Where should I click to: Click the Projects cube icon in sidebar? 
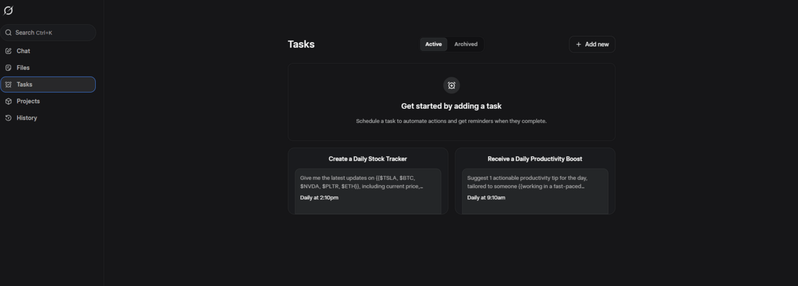[x=9, y=101]
